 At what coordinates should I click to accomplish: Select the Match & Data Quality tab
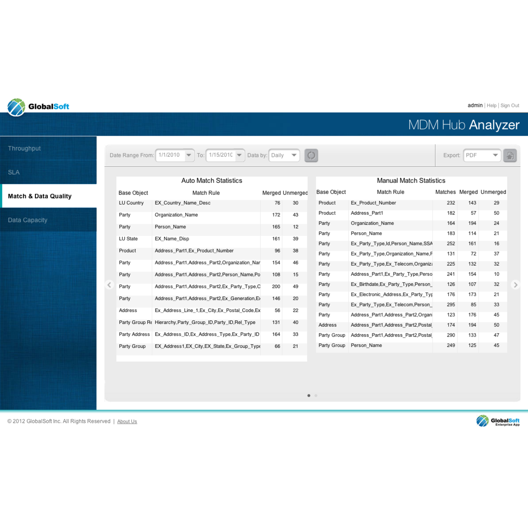click(x=40, y=196)
